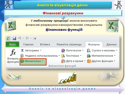Click the Библиотека функций group label
This screenshot has height=94, width=125.
[62, 66]
